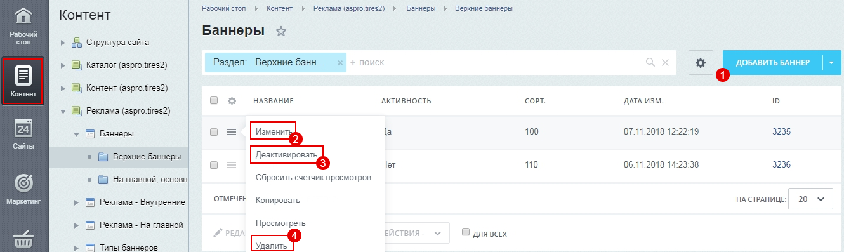Screen dimensions: 844x252
Task: Open the ДЕЙСТВИЯ dropdown
Action: (417, 233)
